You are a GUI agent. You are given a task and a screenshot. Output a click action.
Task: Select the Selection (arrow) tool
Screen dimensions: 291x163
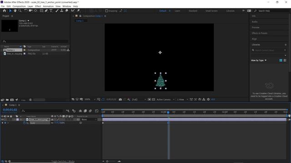(10, 11)
